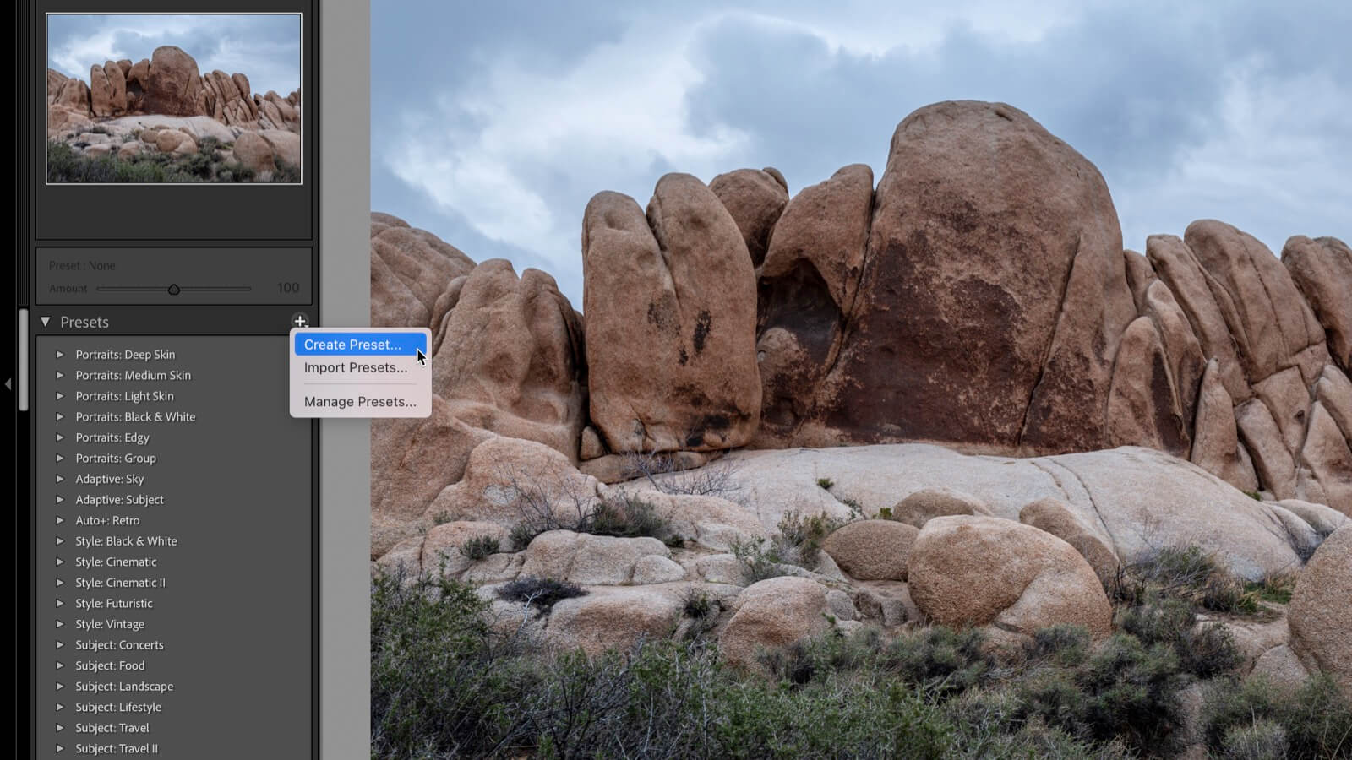Click the left panel collapse arrow
The width and height of the screenshot is (1352, 760).
coord(8,384)
